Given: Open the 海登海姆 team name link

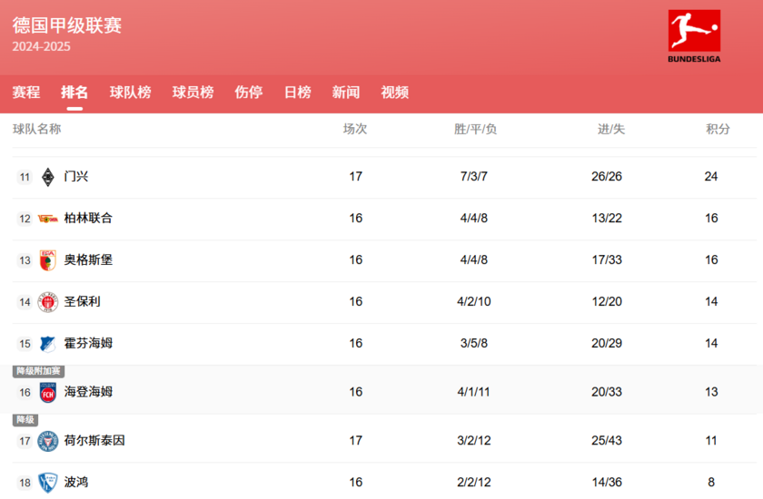Looking at the screenshot, I should click(x=88, y=393).
